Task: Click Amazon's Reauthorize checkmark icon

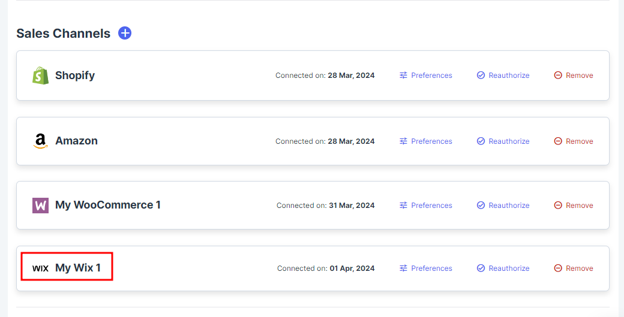Action: [481, 141]
